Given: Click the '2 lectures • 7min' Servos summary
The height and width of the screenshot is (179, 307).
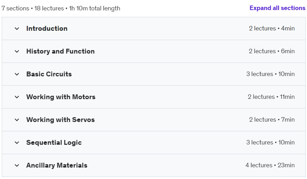Looking at the screenshot, I should (x=272, y=120).
